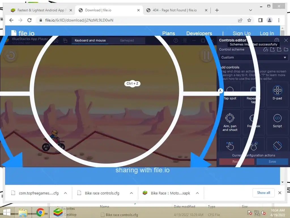290x218 pixels.
Task: Close the downloads bar
Action: pos(280,193)
